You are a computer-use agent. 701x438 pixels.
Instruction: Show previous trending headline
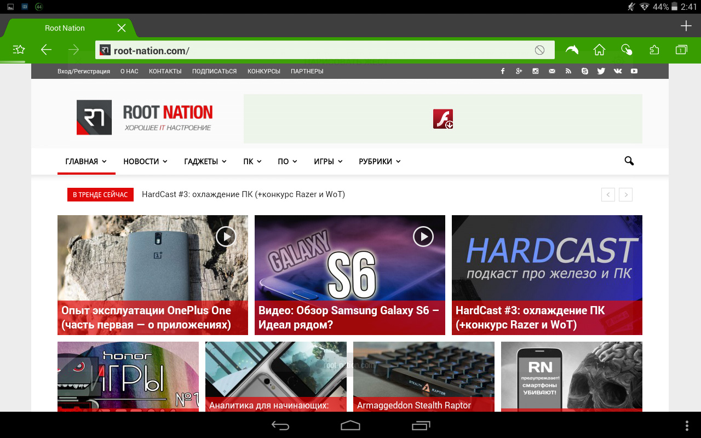608,194
